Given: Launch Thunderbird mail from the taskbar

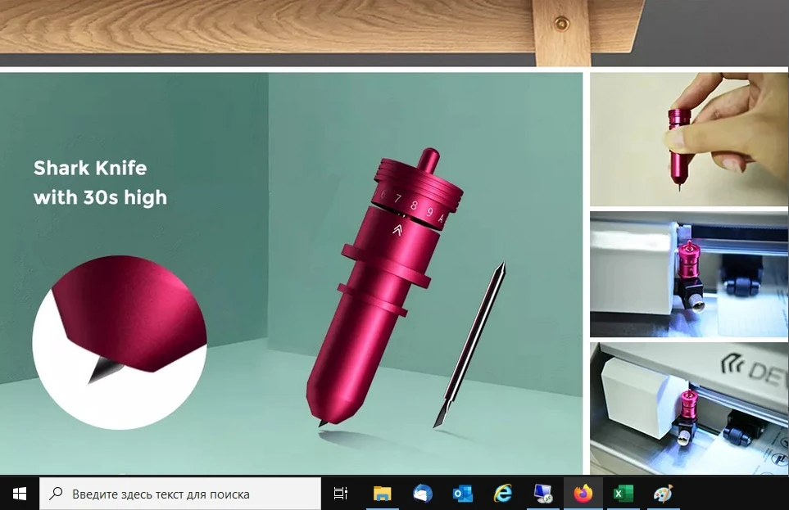Looking at the screenshot, I should pyautogui.click(x=422, y=494).
